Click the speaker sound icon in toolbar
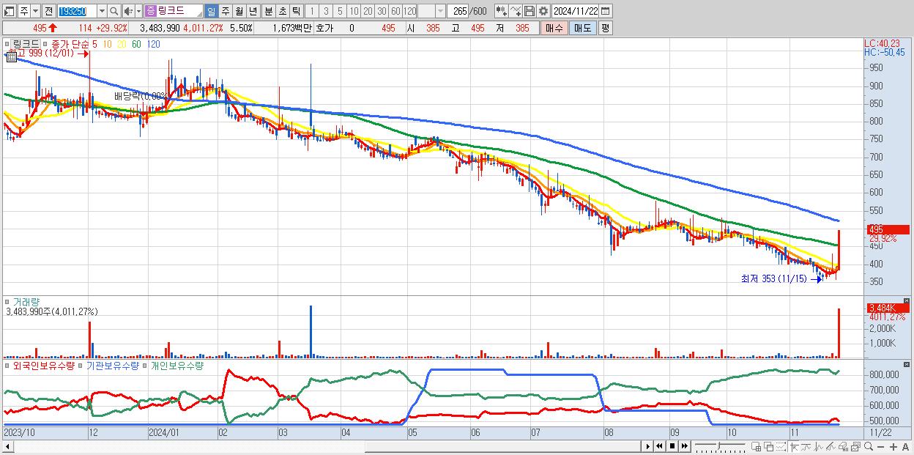Image resolution: width=914 pixels, height=455 pixels. (x=128, y=11)
